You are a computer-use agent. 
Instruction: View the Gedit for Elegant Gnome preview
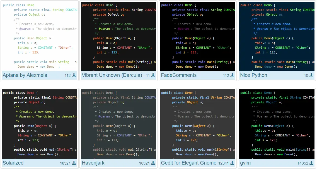click(x=198, y=124)
